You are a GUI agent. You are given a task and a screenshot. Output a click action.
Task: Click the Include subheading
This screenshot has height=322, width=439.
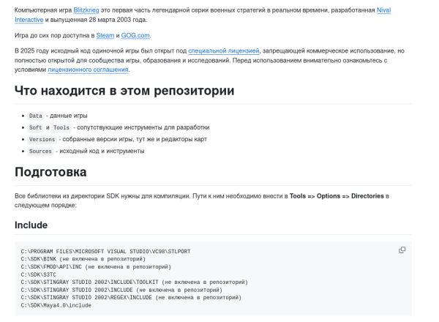point(31,225)
